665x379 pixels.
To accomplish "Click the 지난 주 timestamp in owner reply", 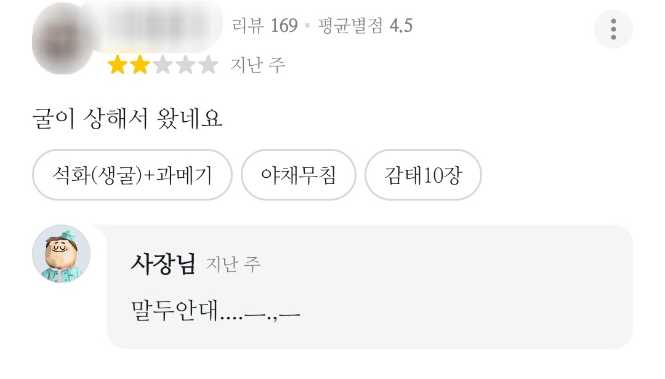I will 233,265.
